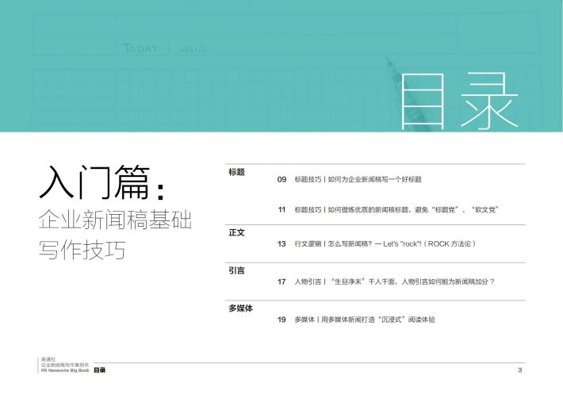Image resolution: width=563 pixels, height=398 pixels.
Task: Jump to page 11 in the contents
Action: pyautogui.click(x=281, y=209)
